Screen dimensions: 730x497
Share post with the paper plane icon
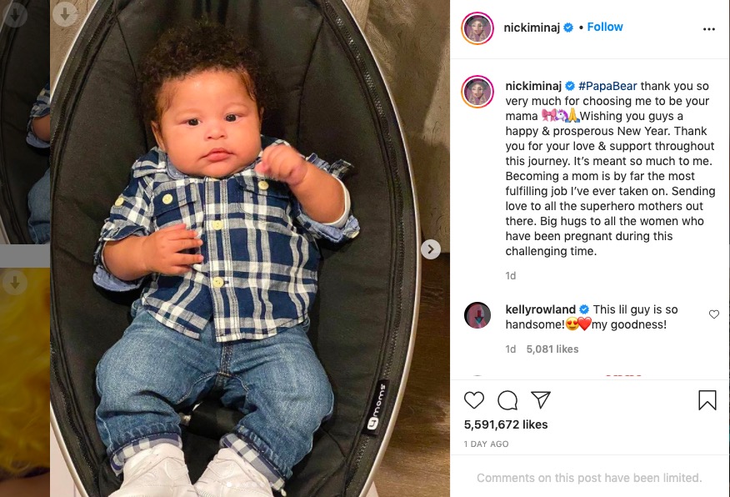[541, 399]
